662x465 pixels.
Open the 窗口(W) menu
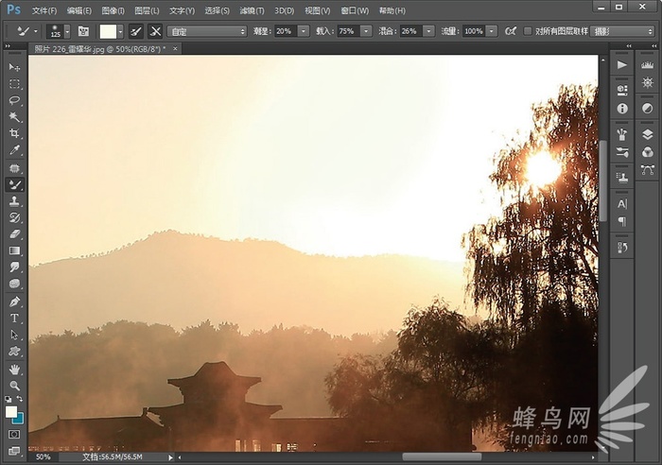pyautogui.click(x=355, y=10)
